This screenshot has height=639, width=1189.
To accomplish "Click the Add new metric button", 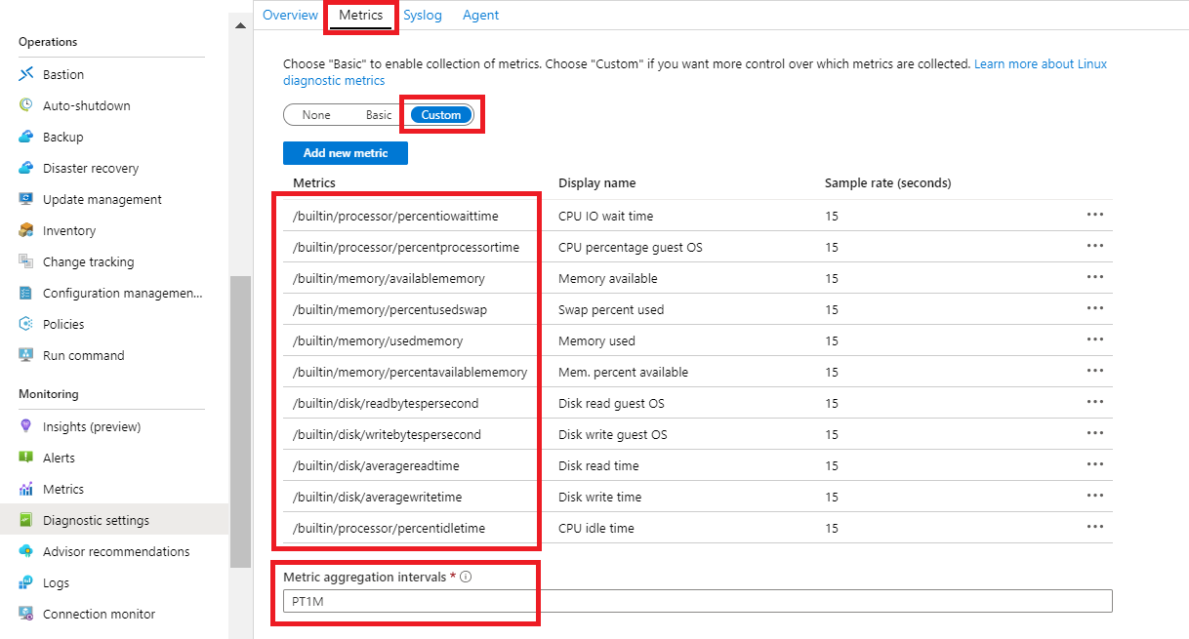I will point(345,152).
